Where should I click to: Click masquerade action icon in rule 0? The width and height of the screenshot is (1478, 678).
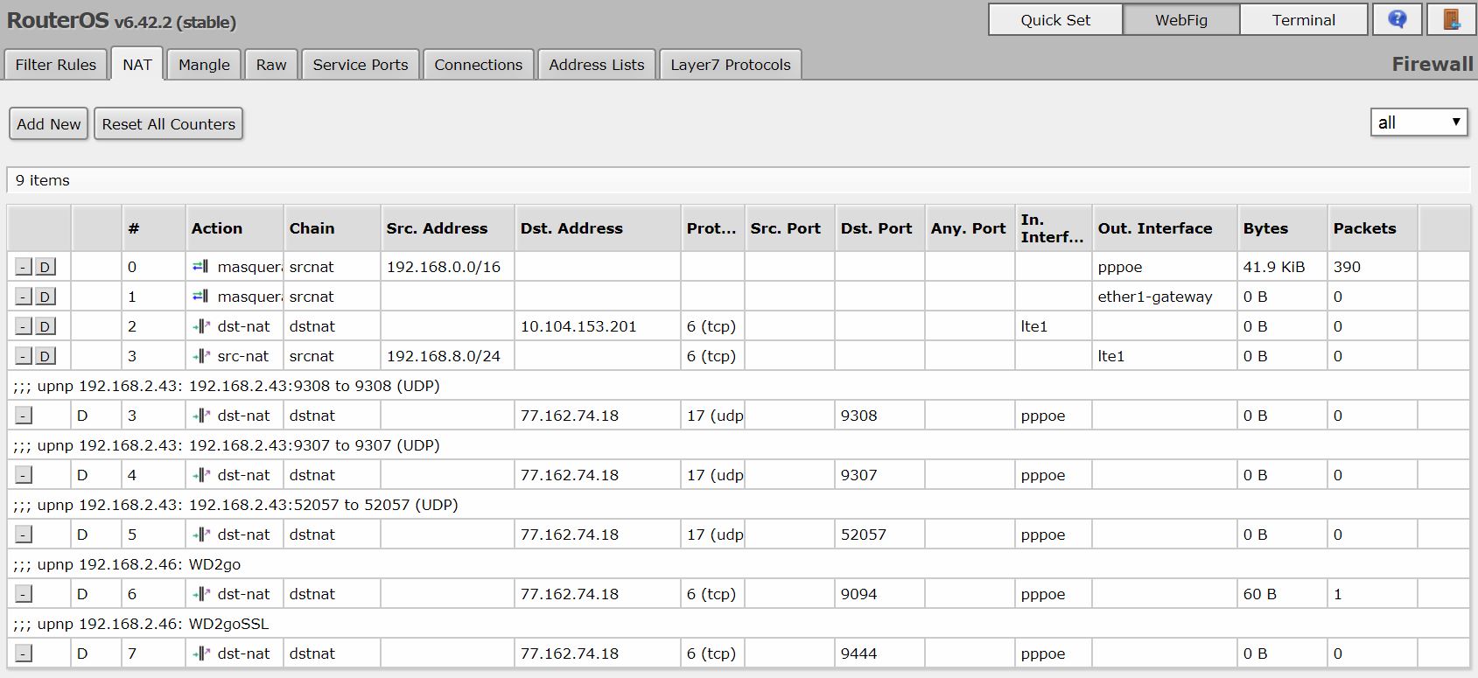coord(200,267)
